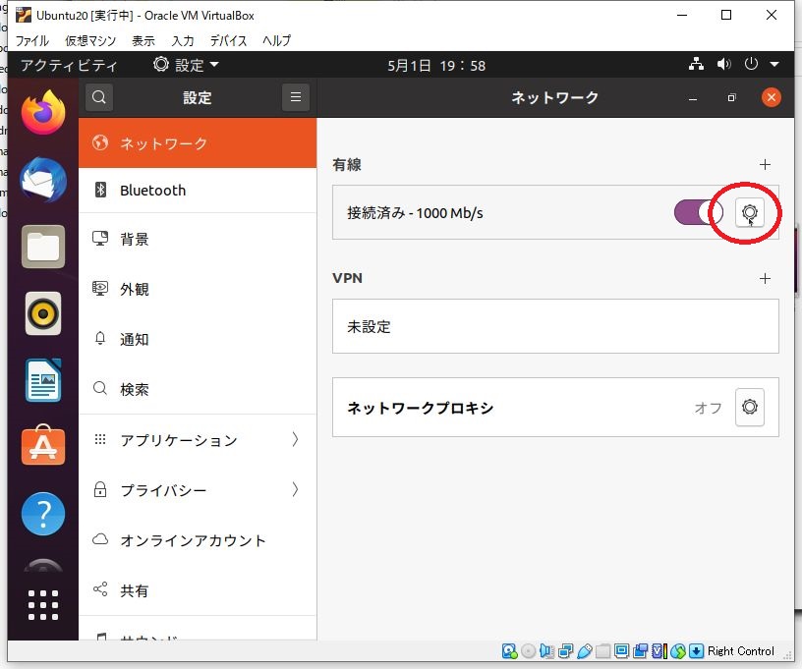This screenshot has width=802, height=669.
Task: Click the 接続済み - 1000 Mb/s text
Action: [415, 212]
